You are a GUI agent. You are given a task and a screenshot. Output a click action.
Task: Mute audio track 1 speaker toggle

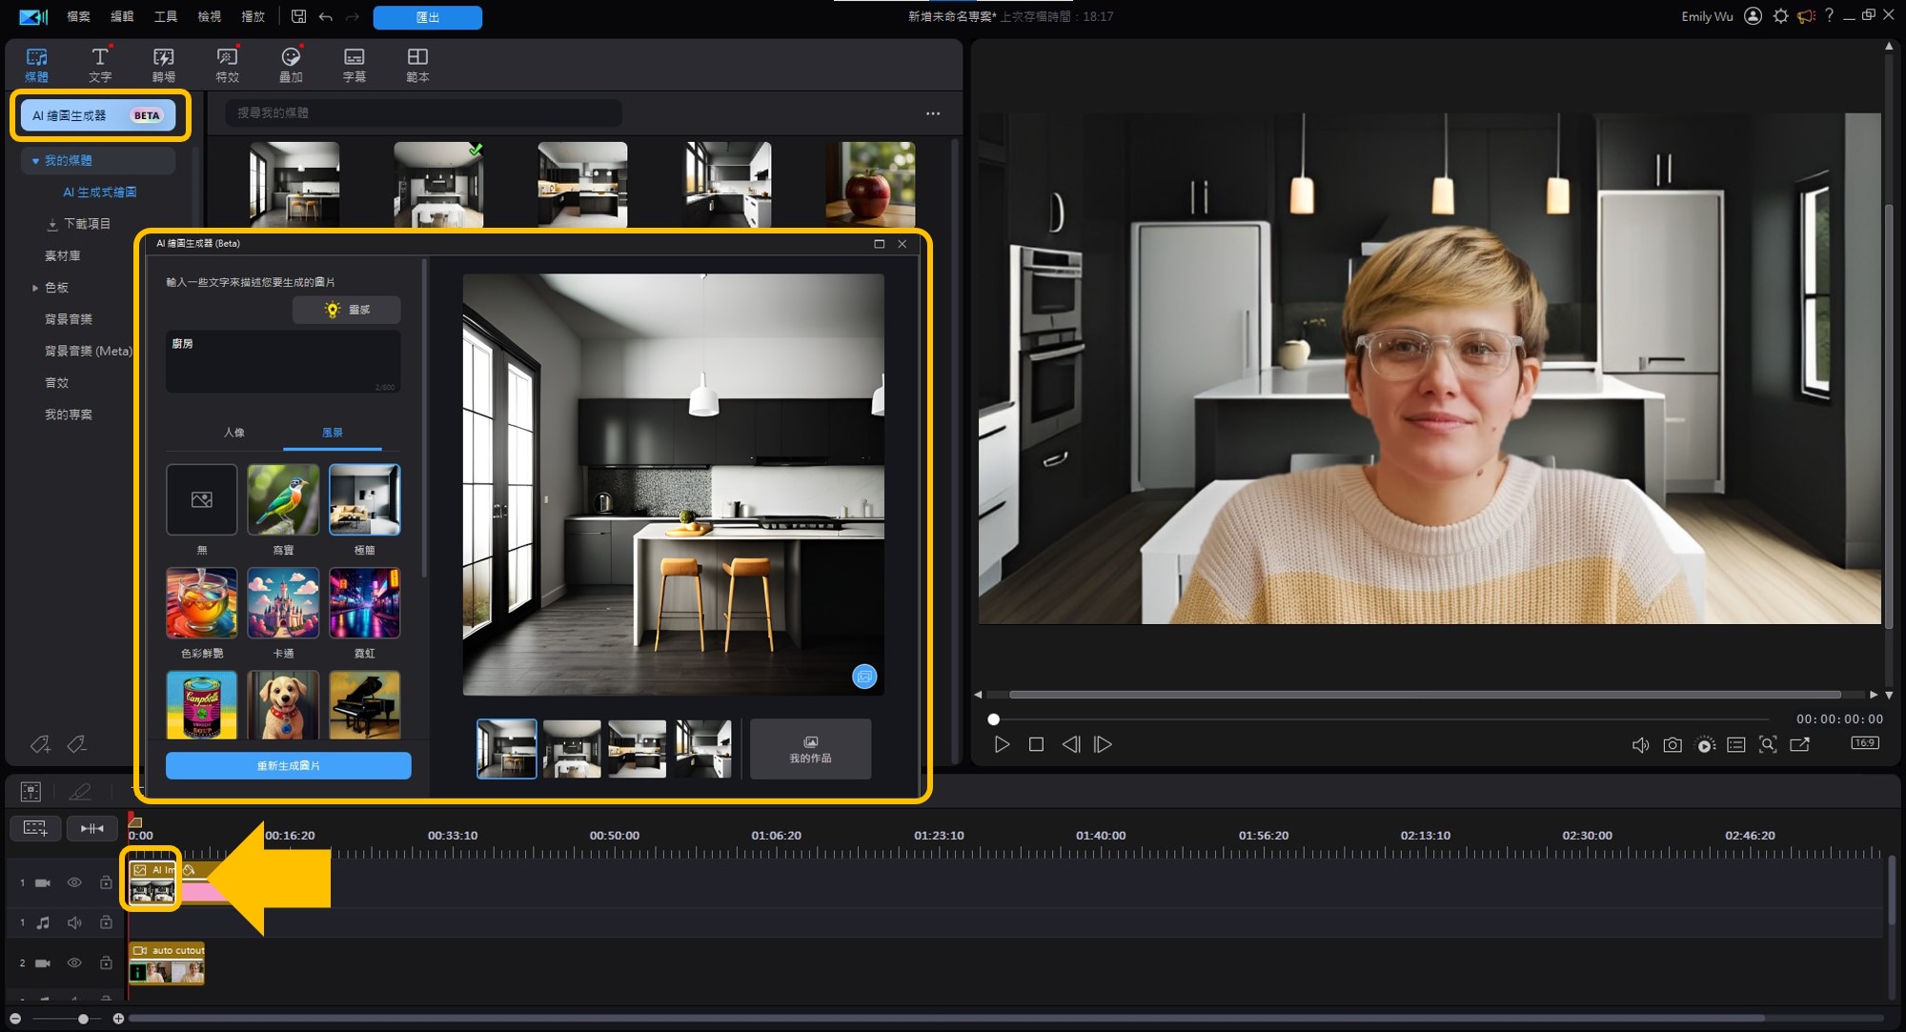click(74, 922)
